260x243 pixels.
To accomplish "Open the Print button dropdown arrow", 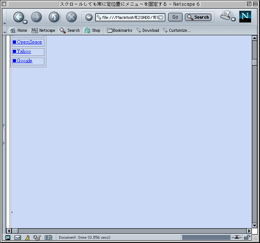I will 233,19.
